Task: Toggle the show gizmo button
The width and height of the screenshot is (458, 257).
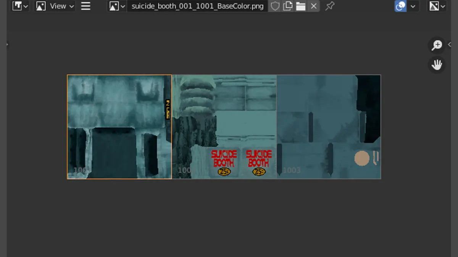Action: pos(400,6)
